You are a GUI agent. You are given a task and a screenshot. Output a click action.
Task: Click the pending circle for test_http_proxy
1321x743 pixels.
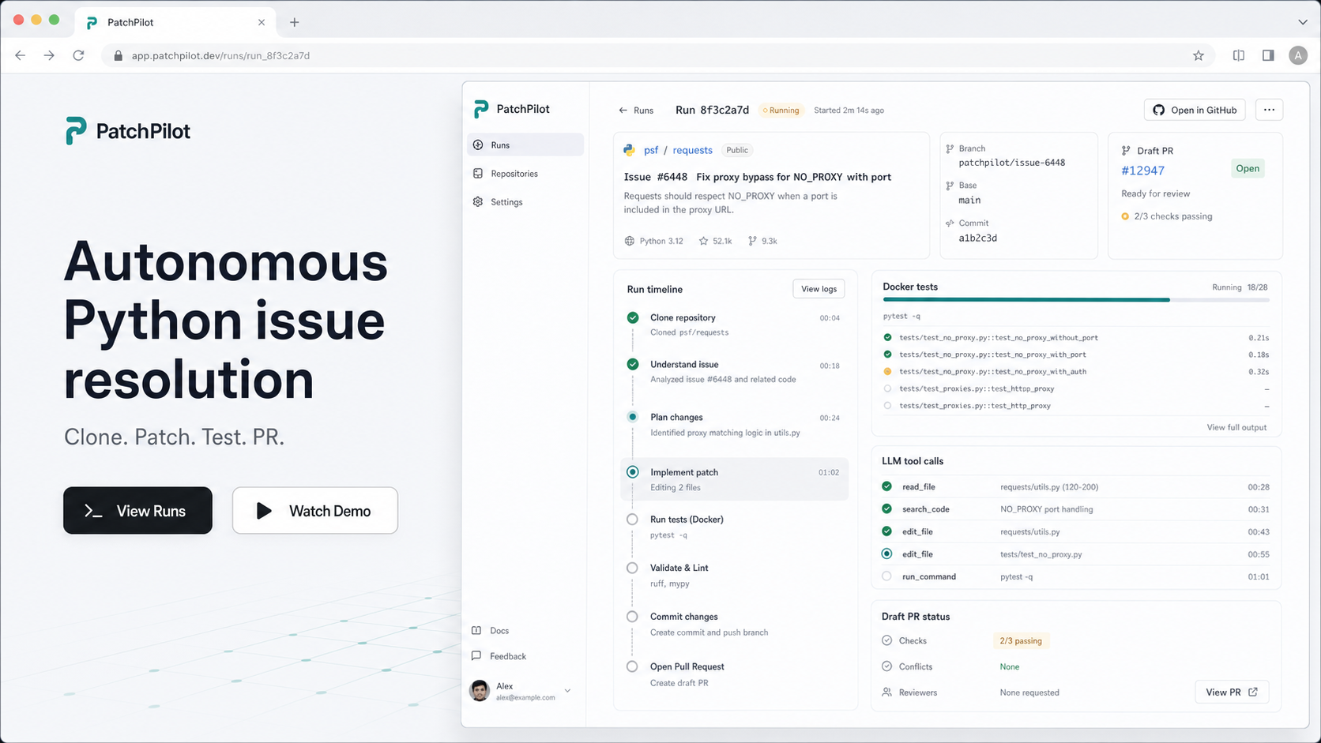click(x=887, y=406)
